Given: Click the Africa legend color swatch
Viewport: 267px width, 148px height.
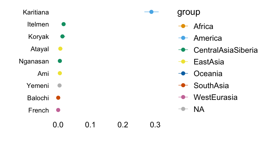Looking at the screenshot, I should [183, 27].
